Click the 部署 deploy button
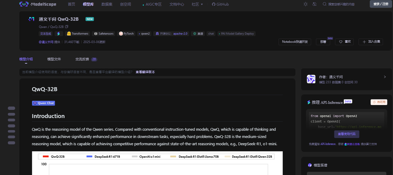This screenshot has height=175, width=393. pyautogui.click(x=323, y=42)
